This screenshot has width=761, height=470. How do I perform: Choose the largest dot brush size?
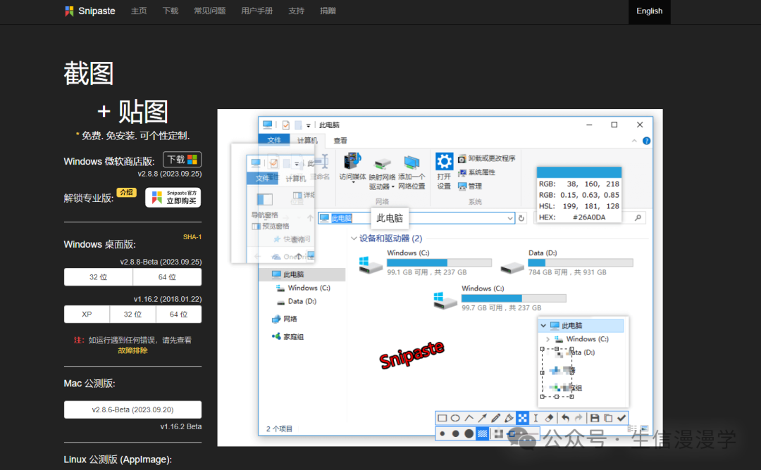469,433
